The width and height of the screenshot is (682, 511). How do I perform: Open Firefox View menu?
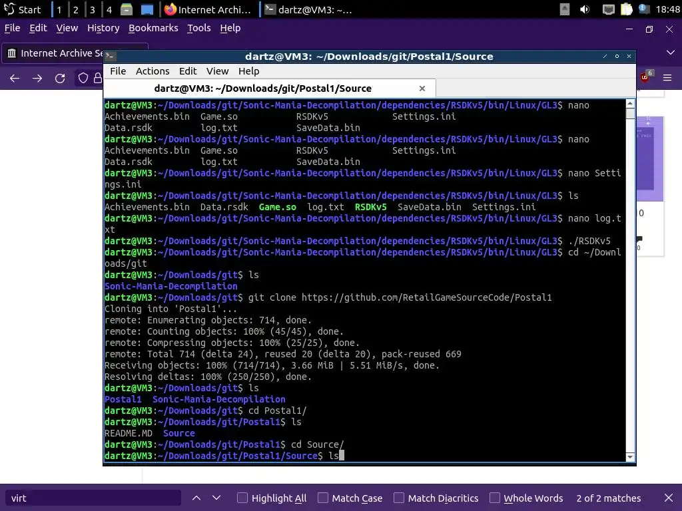pos(67,28)
